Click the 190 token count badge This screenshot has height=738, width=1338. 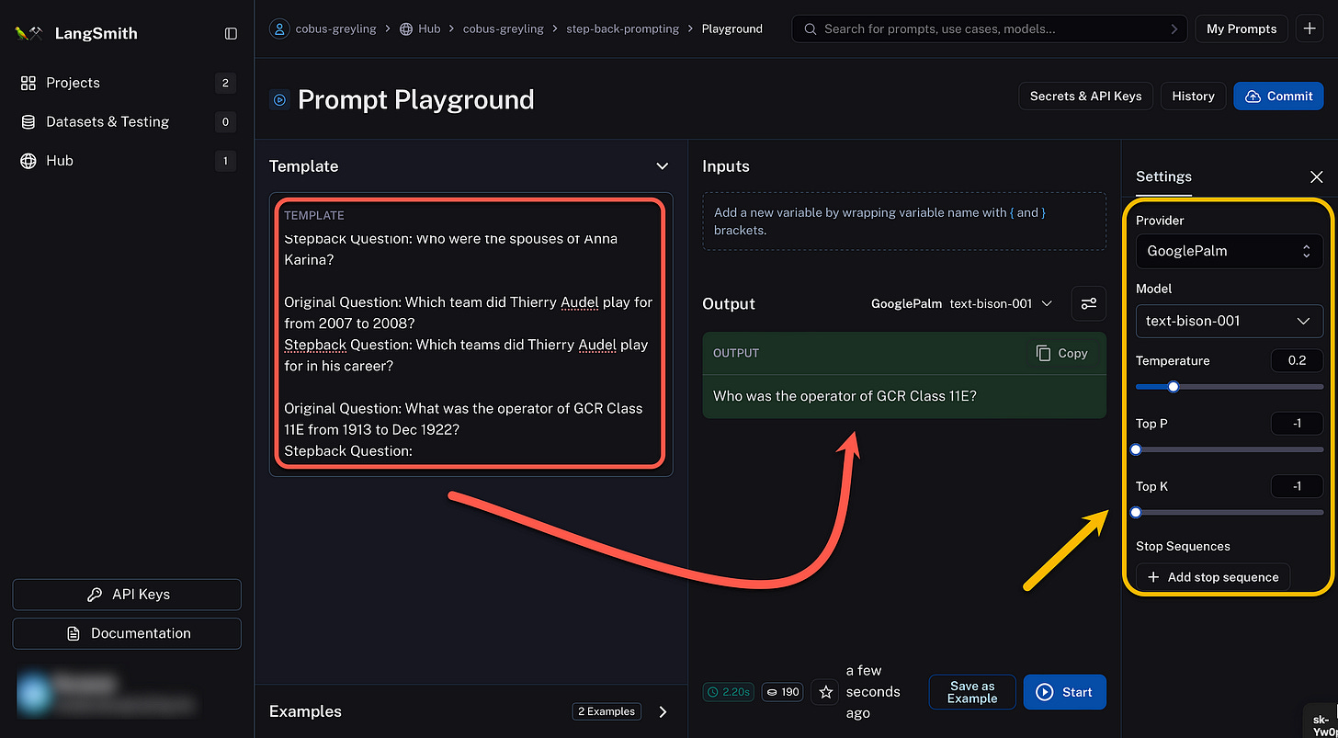tap(784, 692)
